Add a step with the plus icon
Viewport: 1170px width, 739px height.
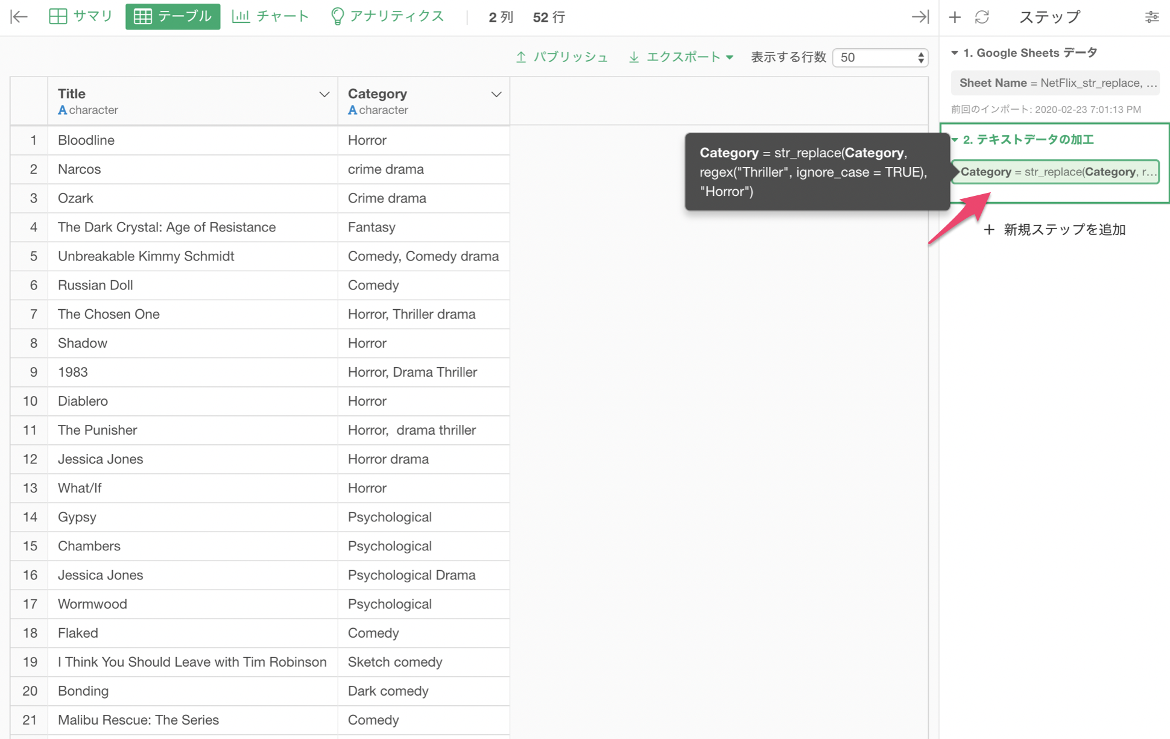955,17
